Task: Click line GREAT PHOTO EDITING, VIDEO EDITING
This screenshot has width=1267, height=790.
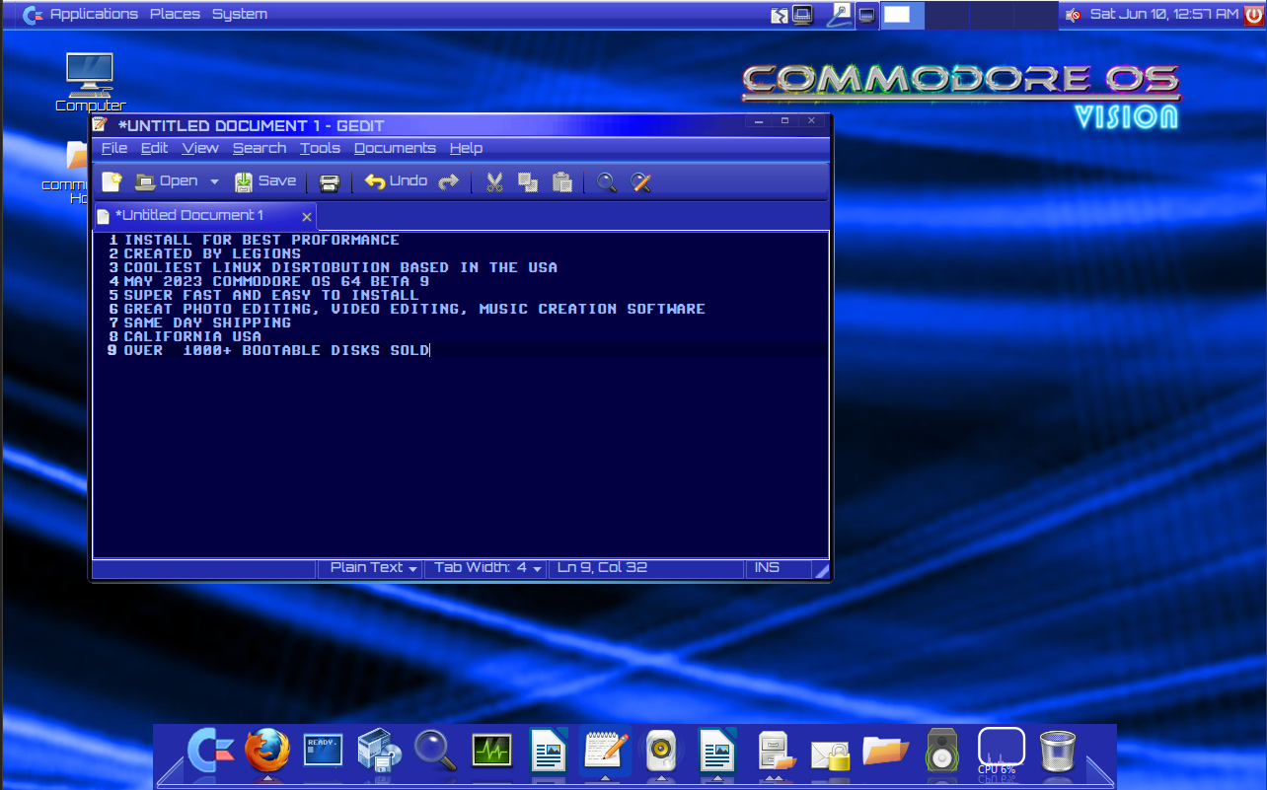Action: [x=414, y=309]
